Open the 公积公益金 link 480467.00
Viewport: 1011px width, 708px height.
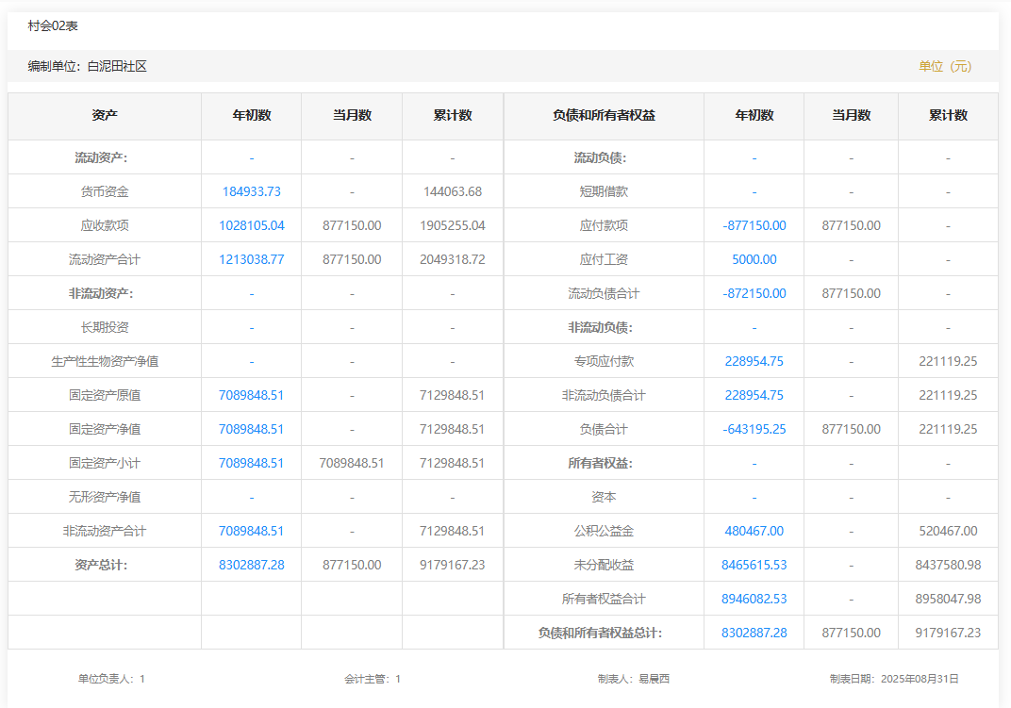click(x=754, y=531)
